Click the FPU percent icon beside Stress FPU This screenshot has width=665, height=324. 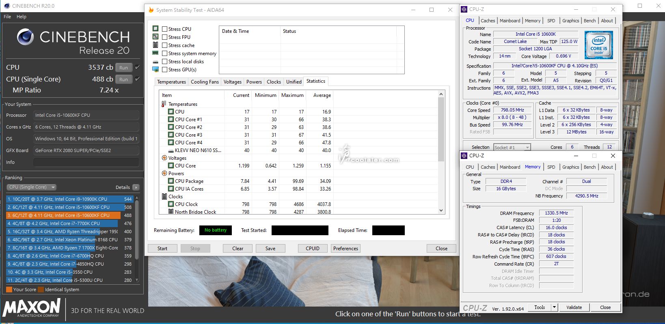(x=155, y=36)
